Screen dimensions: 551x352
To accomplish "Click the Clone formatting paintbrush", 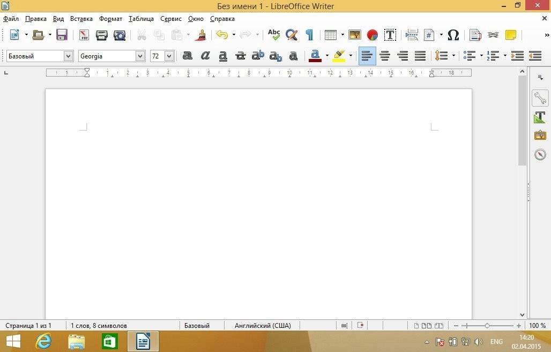I will coord(202,35).
